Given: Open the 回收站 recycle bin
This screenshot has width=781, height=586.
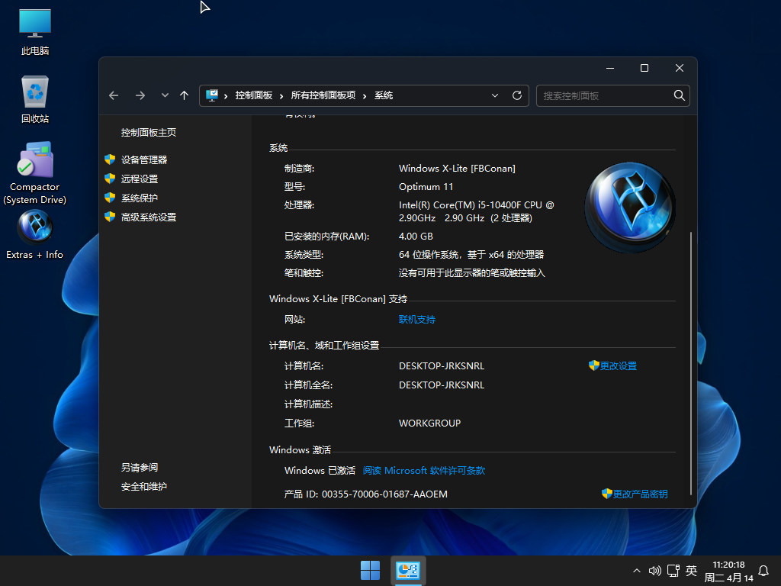Looking at the screenshot, I should (34, 92).
